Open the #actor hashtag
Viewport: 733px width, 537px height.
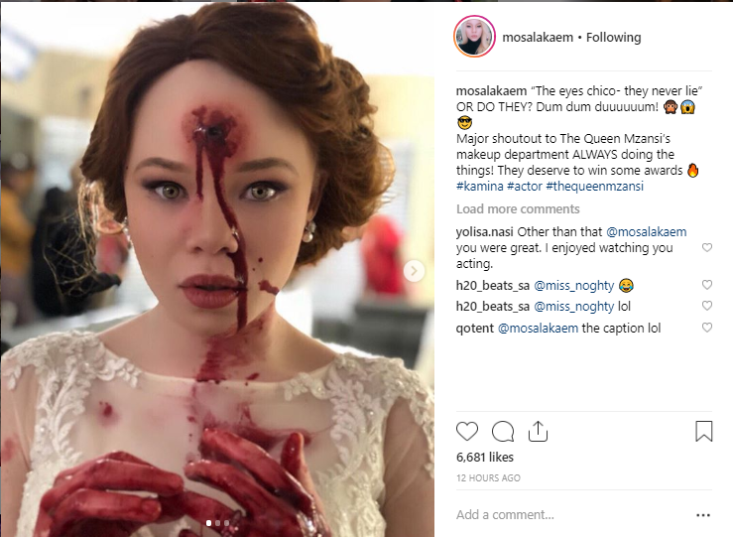pos(525,188)
